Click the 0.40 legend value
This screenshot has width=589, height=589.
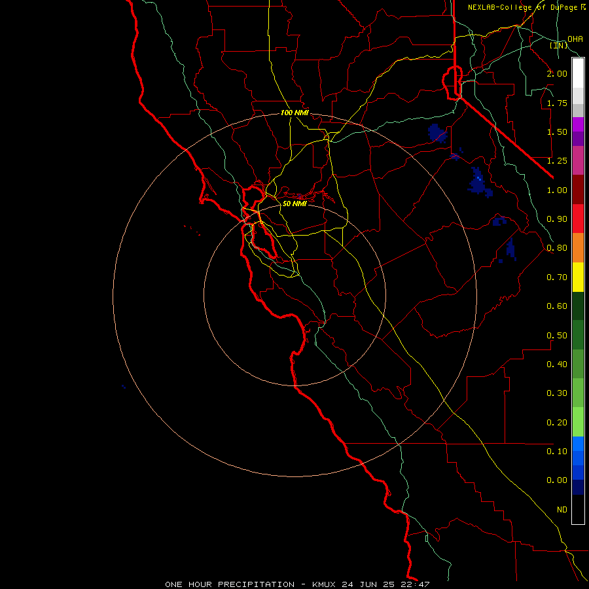(x=557, y=365)
